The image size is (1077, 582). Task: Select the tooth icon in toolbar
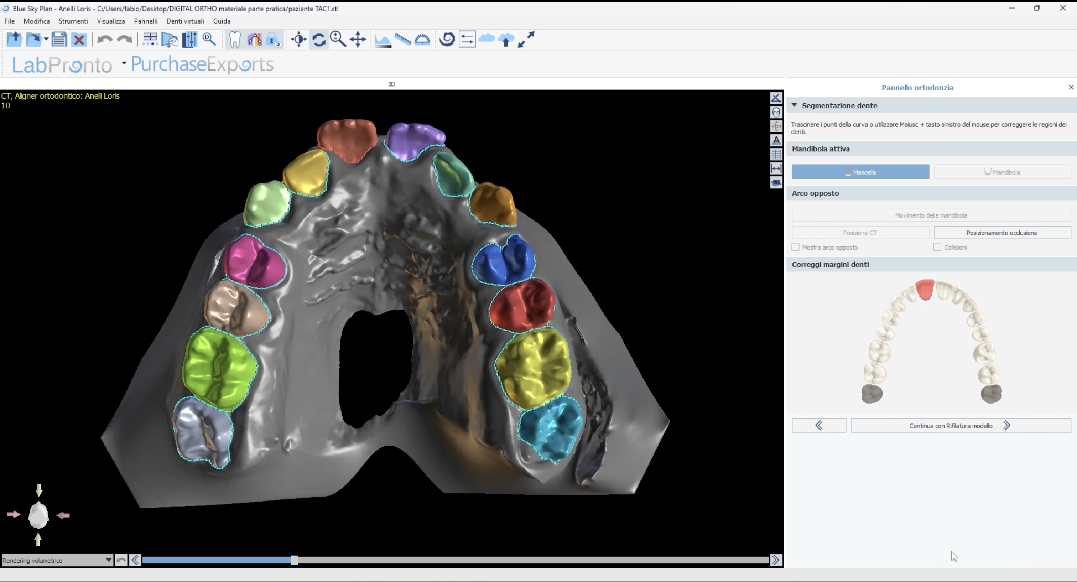(x=235, y=40)
